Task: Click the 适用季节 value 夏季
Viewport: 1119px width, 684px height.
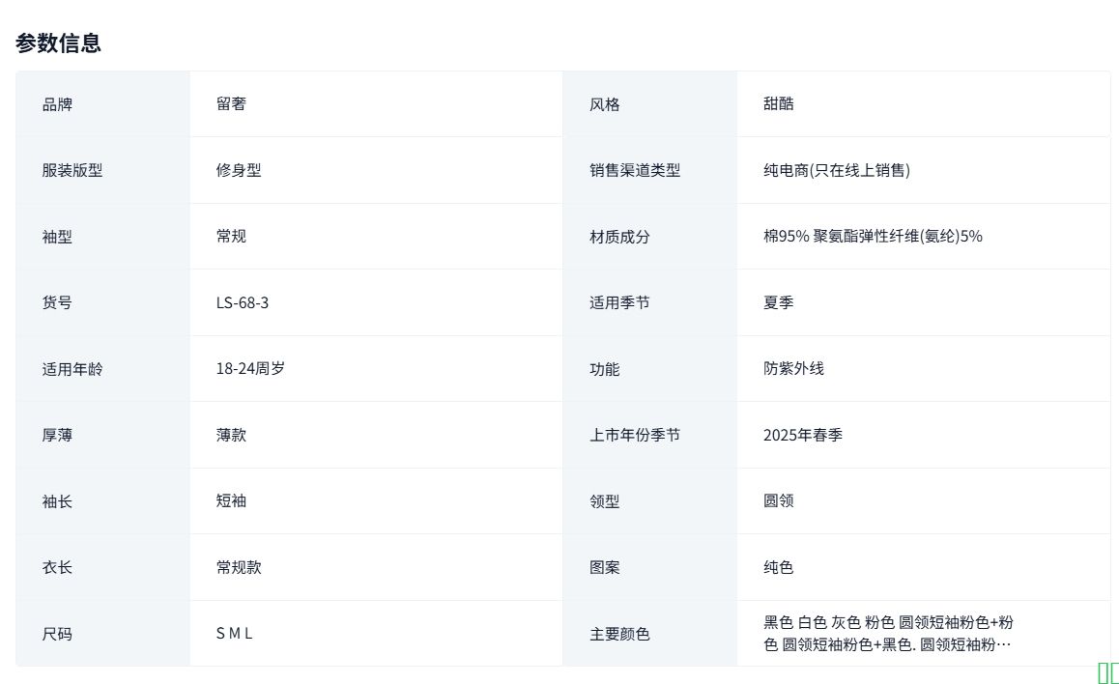Action: click(x=778, y=302)
